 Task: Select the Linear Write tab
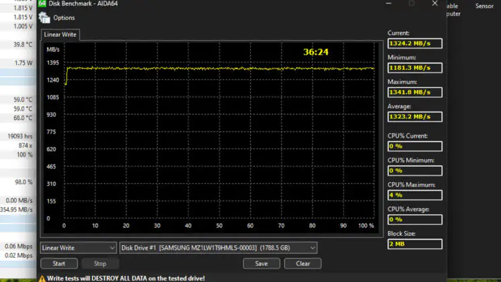pyautogui.click(x=60, y=34)
